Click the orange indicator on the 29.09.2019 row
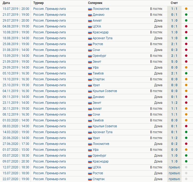This screenshot has width=193, height=182. coord(186,67)
